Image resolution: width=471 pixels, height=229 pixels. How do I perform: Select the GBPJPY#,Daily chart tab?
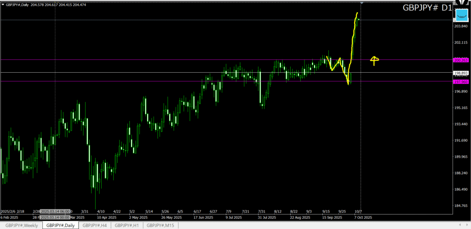tap(60, 225)
